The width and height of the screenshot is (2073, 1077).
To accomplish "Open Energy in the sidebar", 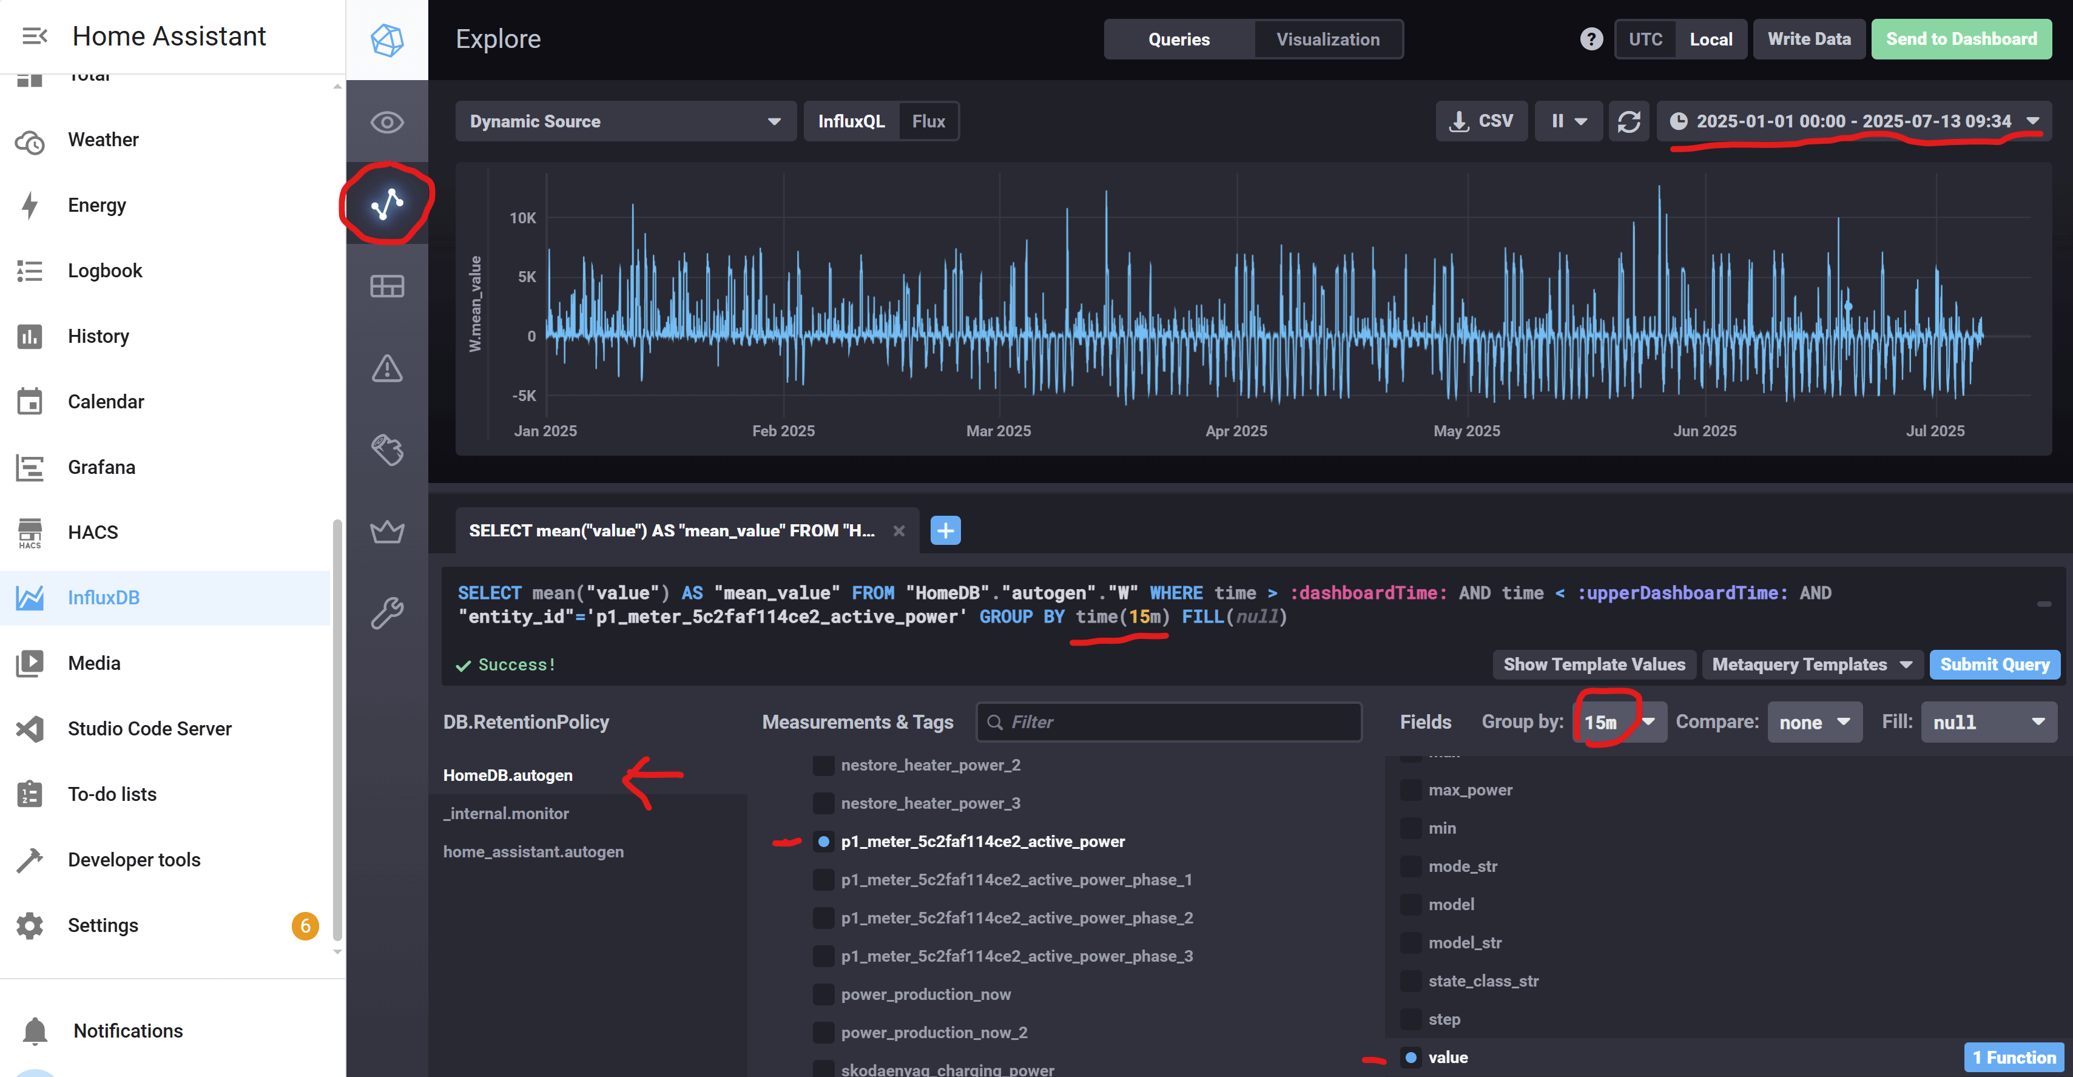I will click(165, 205).
